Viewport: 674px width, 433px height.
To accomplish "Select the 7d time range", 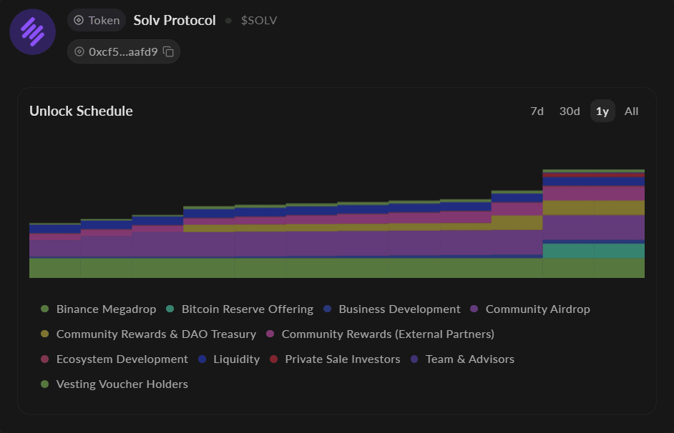I will [537, 111].
